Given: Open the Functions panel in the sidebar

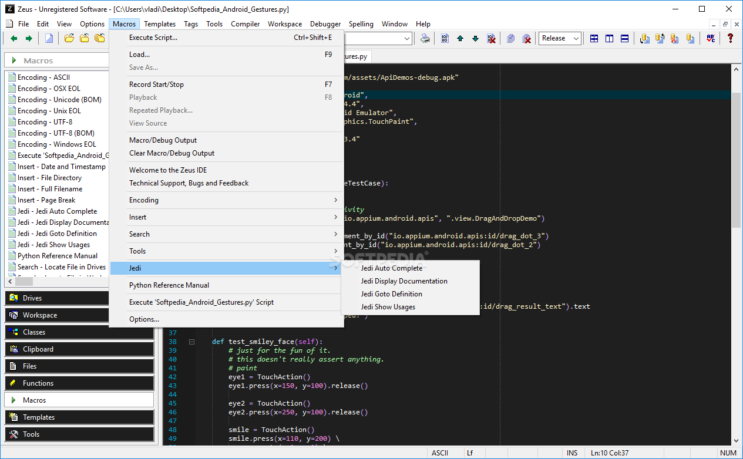Looking at the screenshot, I should pyautogui.click(x=79, y=383).
